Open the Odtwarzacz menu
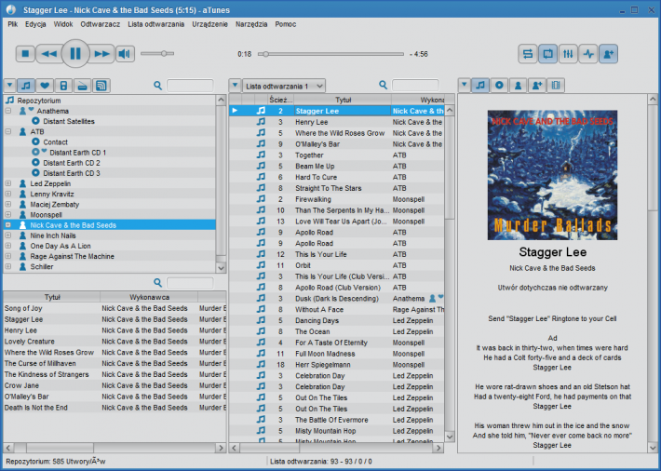 (x=101, y=24)
